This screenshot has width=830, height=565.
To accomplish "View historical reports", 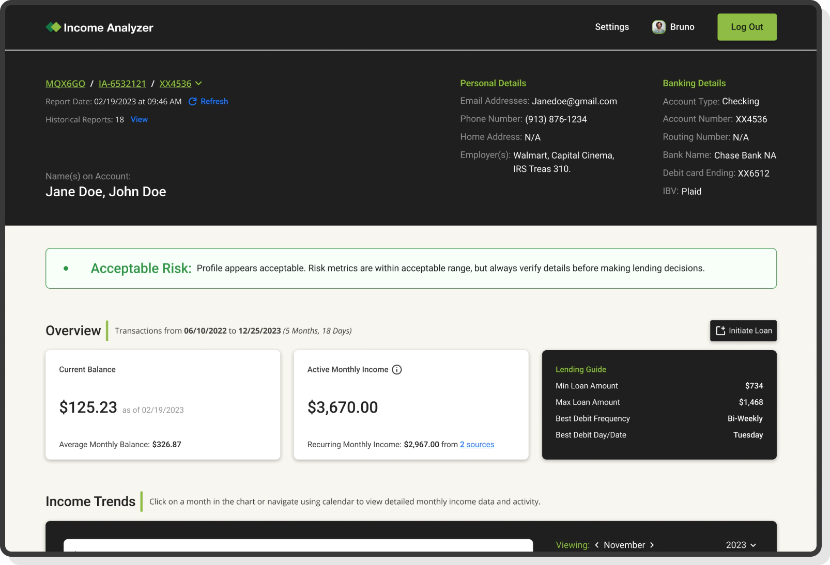I will [139, 119].
